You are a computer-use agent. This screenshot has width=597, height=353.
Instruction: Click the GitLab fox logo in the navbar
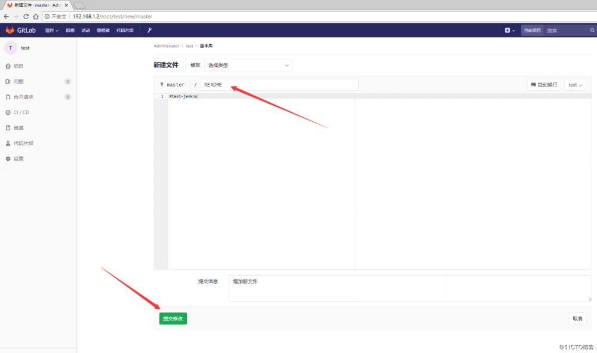[x=8, y=30]
